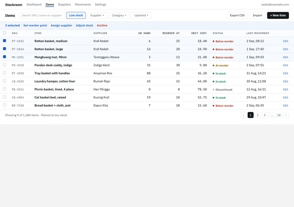Click item name Cat basket bed, raised
Image resolution: width=294 pixels, height=207 pixels.
coord(50,97)
